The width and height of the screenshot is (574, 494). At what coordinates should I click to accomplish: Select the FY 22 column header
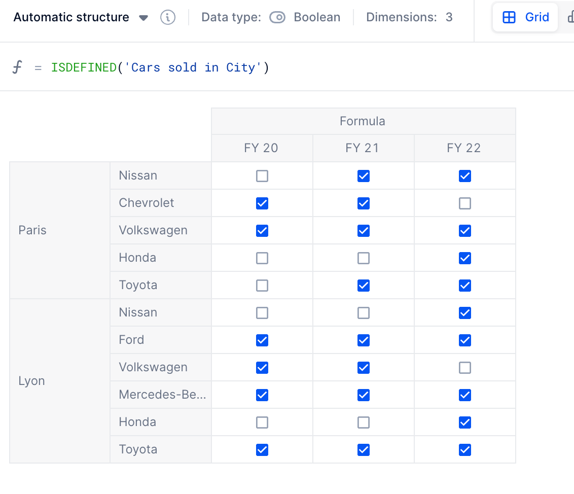click(x=464, y=148)
